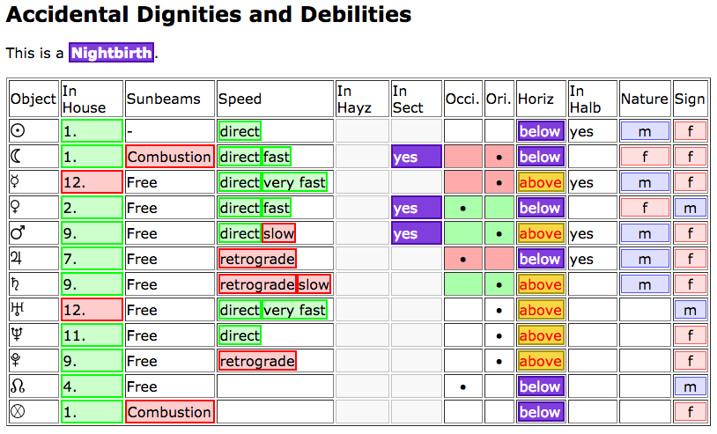
Task: Click Jupiter's Occi. dot cell
Action: (x=462, y=259)
